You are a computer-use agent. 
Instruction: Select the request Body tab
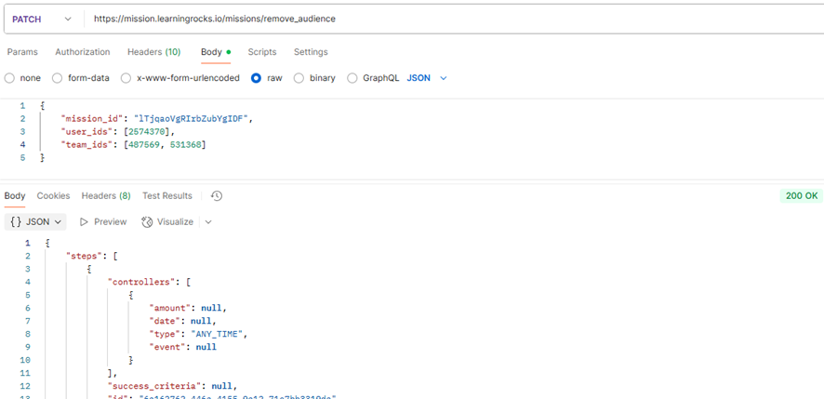click(x=216, y=52)
